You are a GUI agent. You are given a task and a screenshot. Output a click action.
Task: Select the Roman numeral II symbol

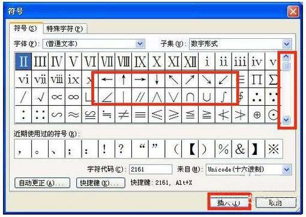click(x=23, y=62)
